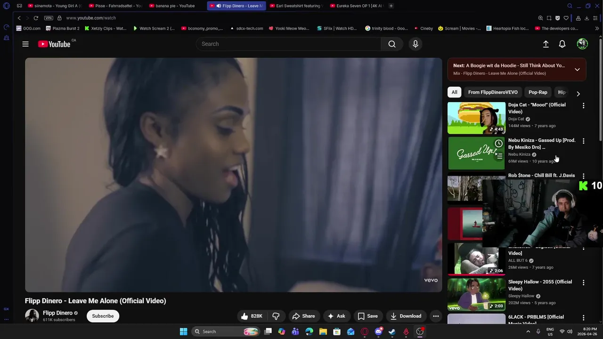Open the YouTube notifications bell
The height and width of the screenshot is (339, 603).
pos(562,44)
